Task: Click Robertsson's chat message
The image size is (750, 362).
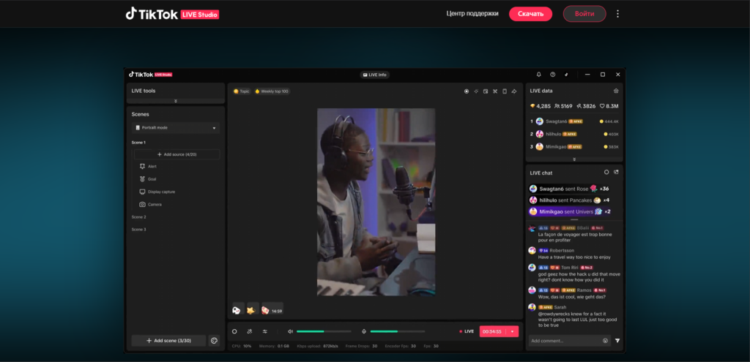Action: [x=570, y=254]
